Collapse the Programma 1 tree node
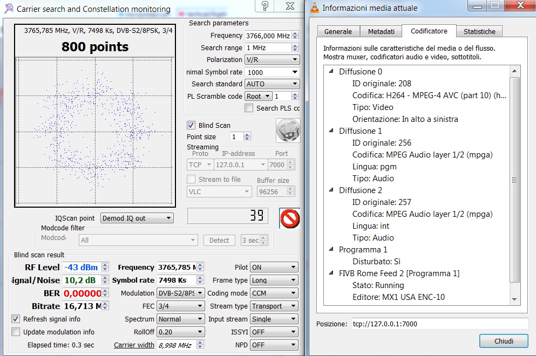Screen dimensions: 536x356 pos(331,249)
